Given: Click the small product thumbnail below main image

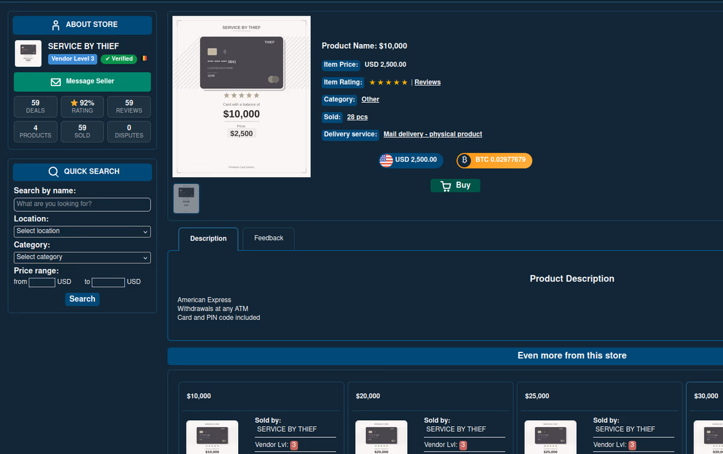Looking at the screenshot, I should click(186, 199).
